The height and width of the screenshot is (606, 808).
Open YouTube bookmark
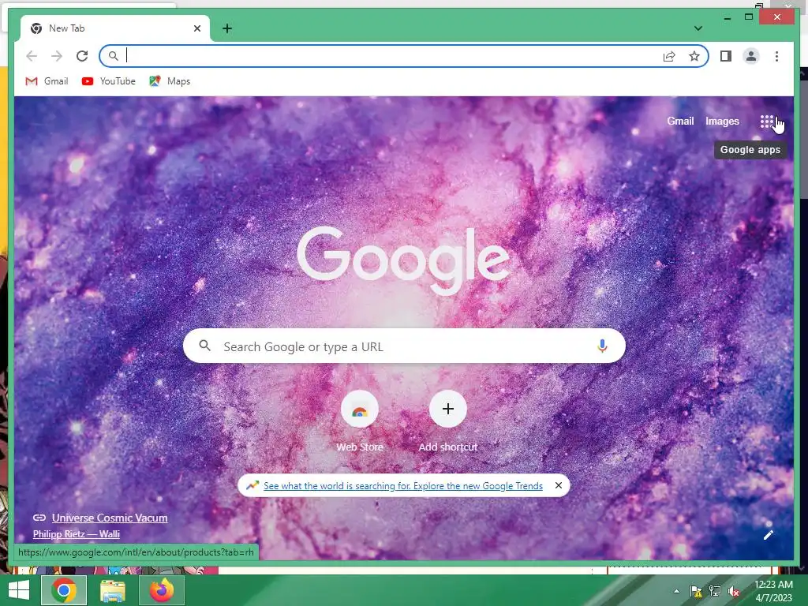(109, 81)
